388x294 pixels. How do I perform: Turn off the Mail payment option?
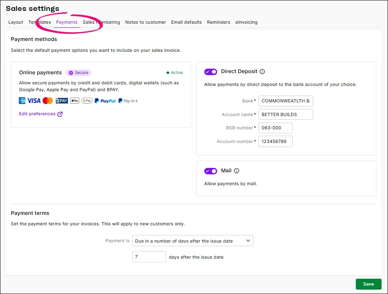tap(210, 171)
